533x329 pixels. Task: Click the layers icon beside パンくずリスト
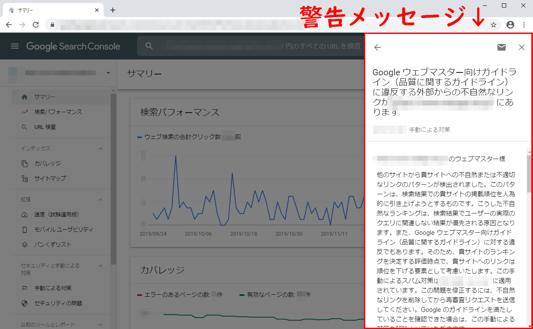tap(25, 244)
